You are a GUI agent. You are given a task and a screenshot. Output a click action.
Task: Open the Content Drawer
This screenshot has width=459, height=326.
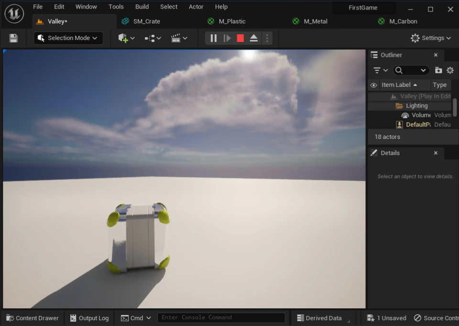pyautogui.click(x=33, y=318)
